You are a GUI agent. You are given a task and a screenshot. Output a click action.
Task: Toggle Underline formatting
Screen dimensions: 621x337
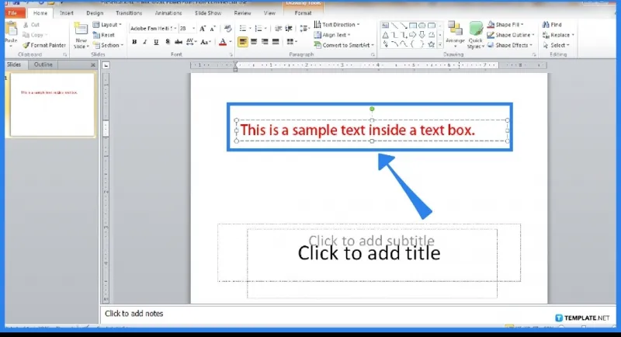156,42
